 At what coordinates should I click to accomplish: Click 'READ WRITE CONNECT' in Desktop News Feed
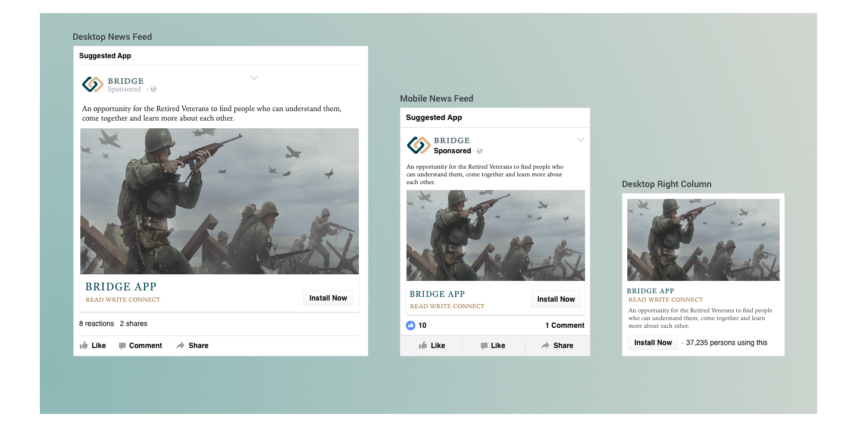[x=123, y=300]
